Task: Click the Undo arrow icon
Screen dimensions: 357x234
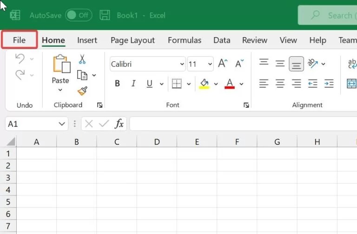Action: tap(20, 58)
